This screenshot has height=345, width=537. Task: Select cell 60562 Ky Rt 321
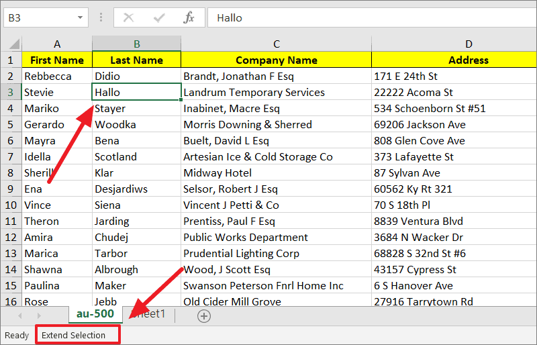click(x=454, y=189)
